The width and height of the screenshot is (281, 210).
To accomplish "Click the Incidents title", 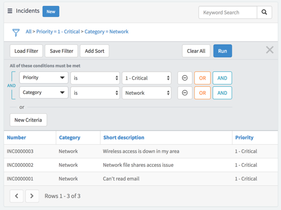I will tap(28, 11).
